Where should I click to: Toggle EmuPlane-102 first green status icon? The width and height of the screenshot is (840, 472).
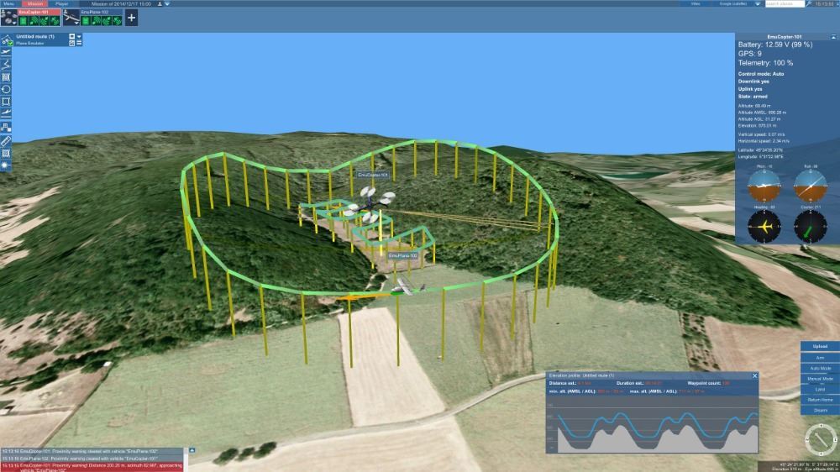[x=86, y=20]
